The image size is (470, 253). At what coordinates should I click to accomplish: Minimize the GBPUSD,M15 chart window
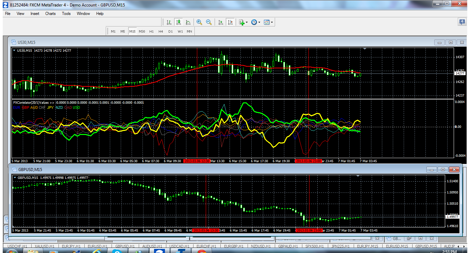tap(432, 169)
